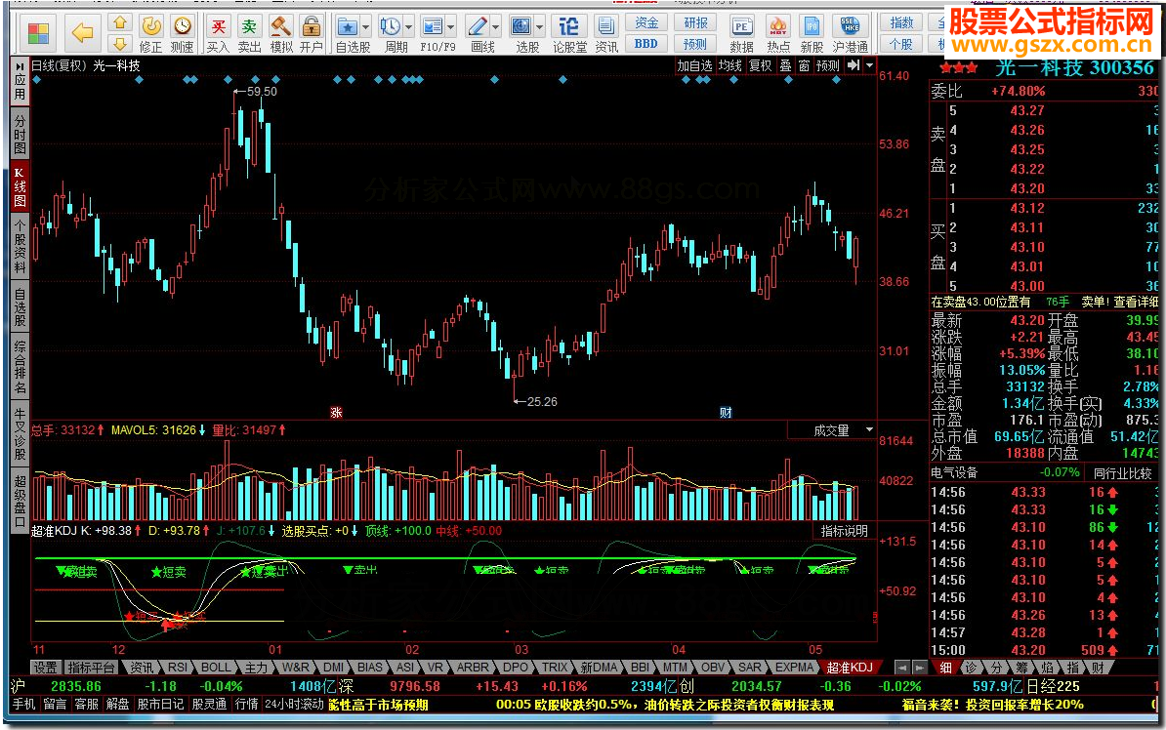The width and height of the screenshot is (1166, 730).
Task: Click the yellow back arrow icon
Action: pyautogui.click(x=83, y=34)
